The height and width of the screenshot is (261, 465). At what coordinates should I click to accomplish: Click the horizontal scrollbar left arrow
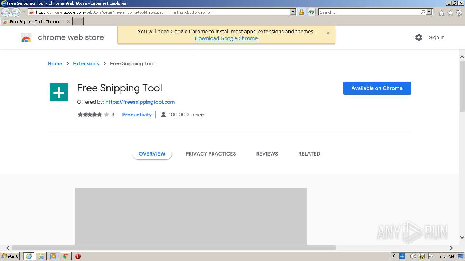pos(8,248)
